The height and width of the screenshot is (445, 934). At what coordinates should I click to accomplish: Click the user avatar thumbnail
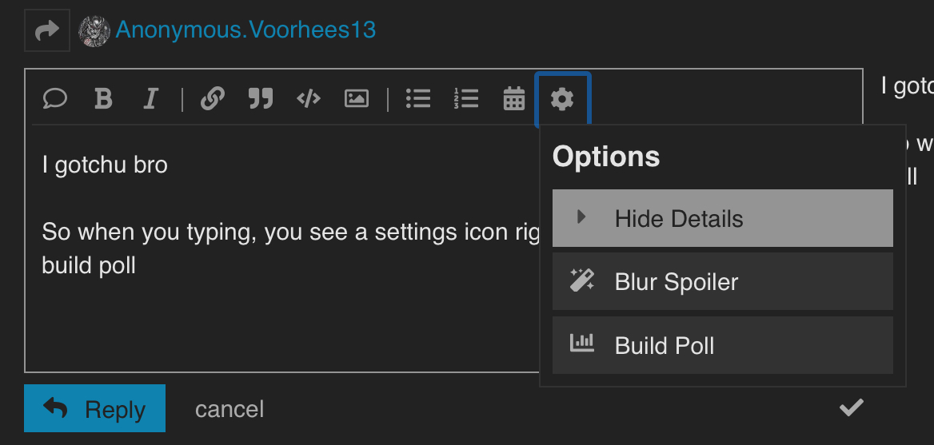coord(94,31)
